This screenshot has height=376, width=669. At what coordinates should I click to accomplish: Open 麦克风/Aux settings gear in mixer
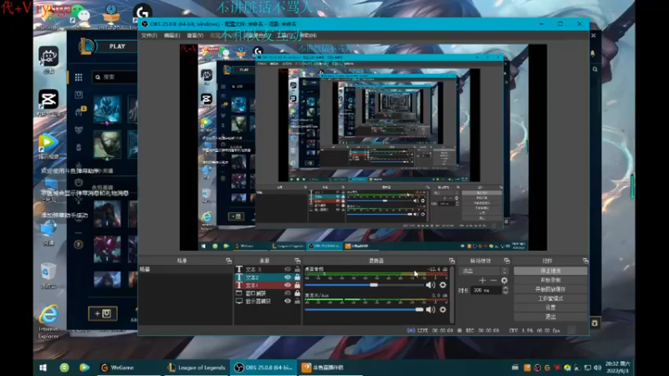click(443, 309)
